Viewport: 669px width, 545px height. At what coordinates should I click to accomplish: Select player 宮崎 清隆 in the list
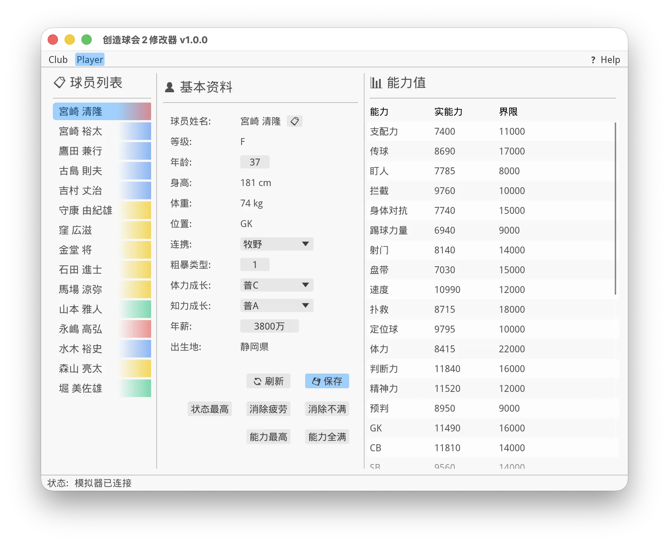102,111
